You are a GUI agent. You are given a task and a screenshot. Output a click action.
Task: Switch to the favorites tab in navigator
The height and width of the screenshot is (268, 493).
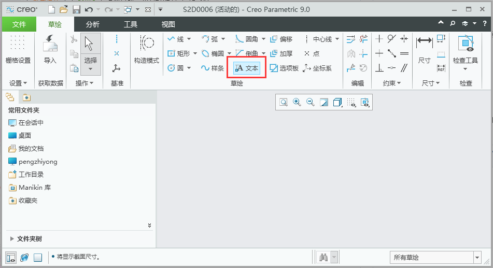pos(26,97)
